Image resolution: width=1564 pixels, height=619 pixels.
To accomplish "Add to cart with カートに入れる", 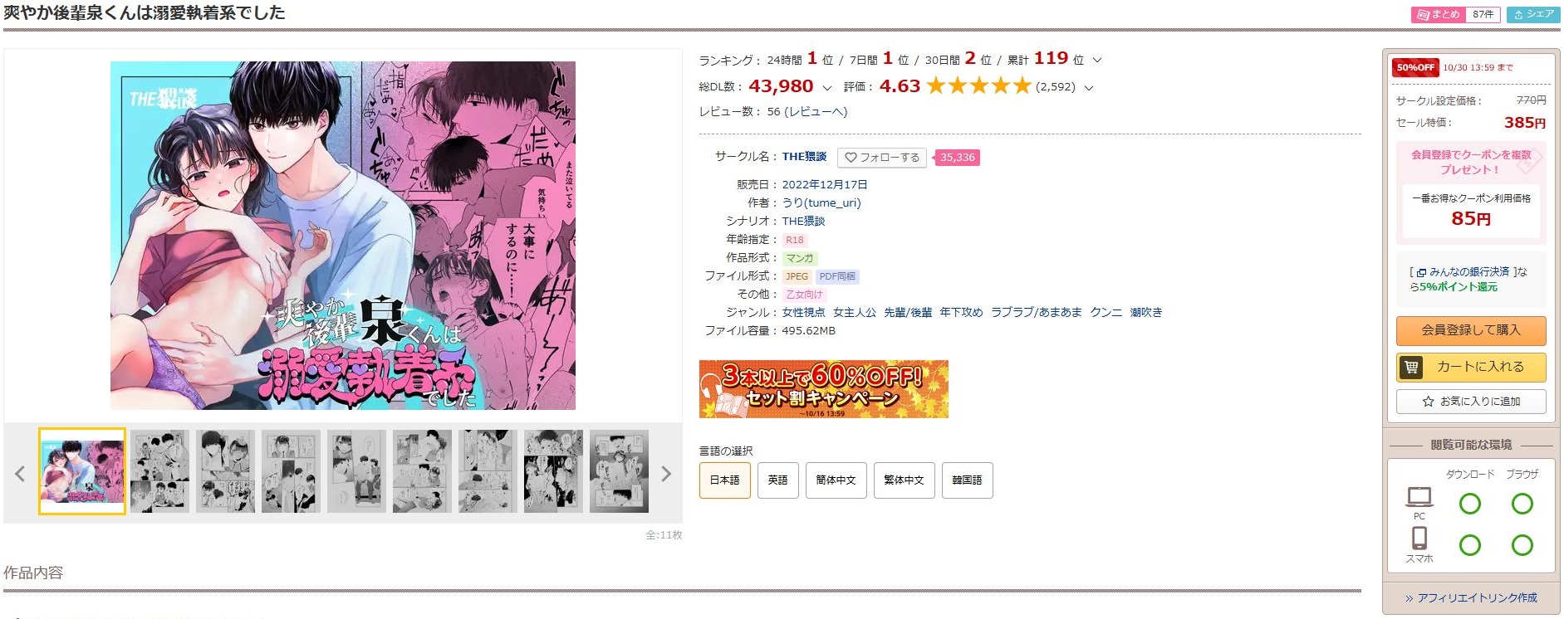I will tap(1471, 367).
